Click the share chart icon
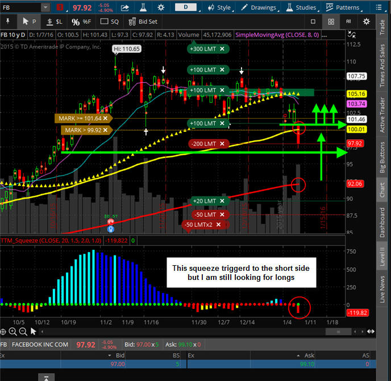The height and width of the screenshot is (381, 391). 124,8
